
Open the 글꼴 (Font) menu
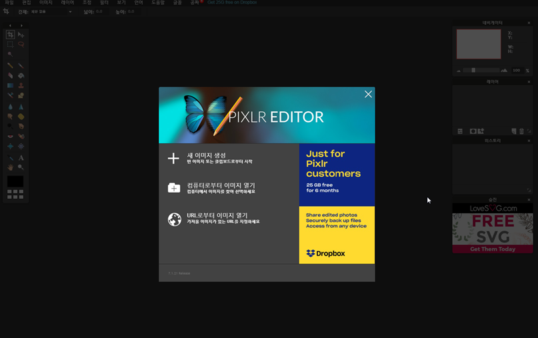(177, 3)
